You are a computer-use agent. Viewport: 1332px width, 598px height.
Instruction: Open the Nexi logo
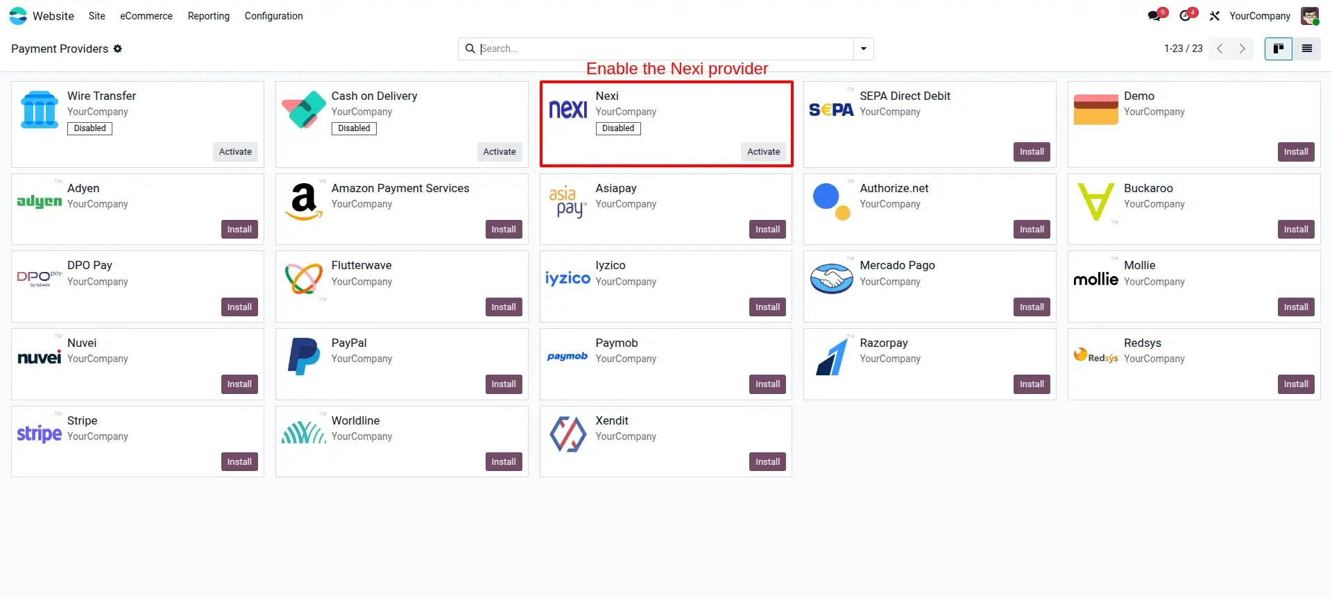click(568, 109)
